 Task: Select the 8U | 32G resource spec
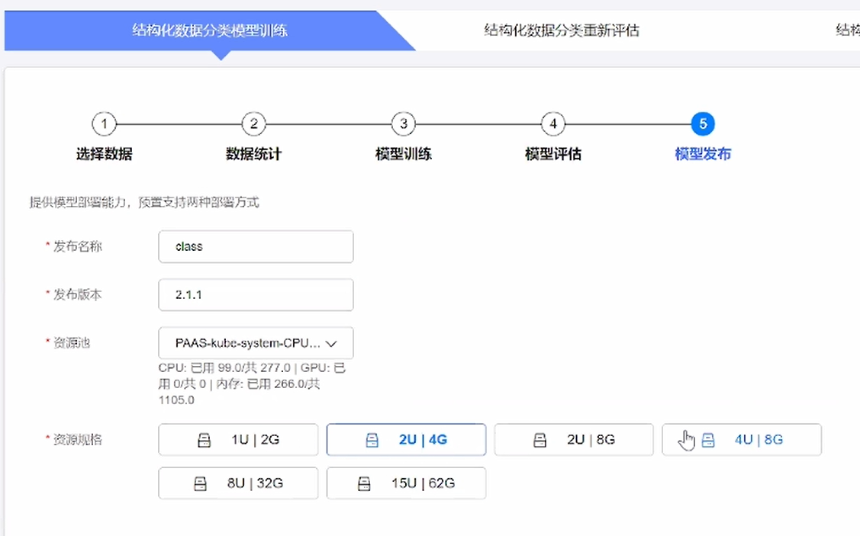239,483
